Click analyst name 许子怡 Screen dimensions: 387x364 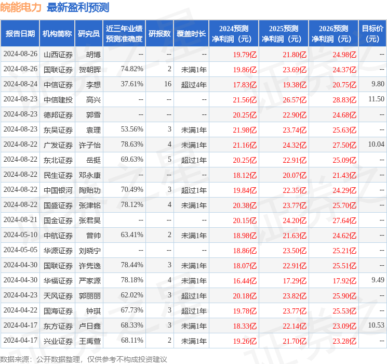(90, 145)
